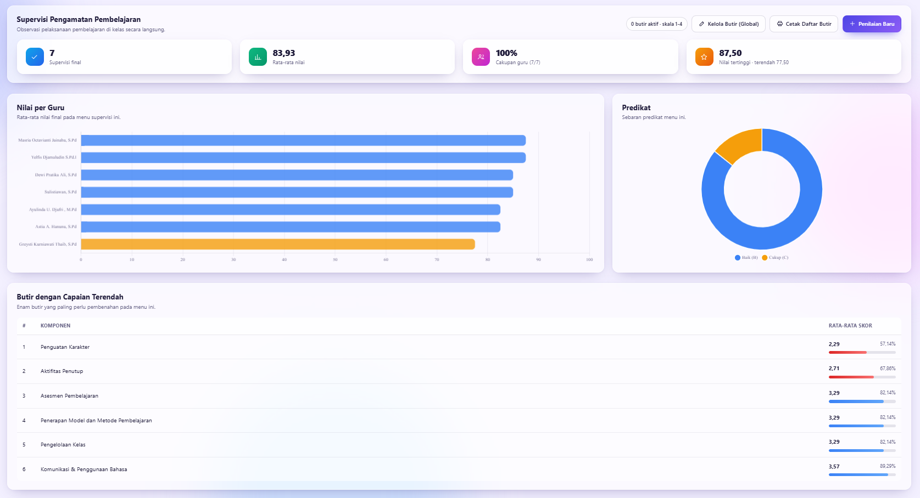Viewport: 920px width, 498px height.
Task: Click the '0 butir aktif · skala 1-4' badge
Action: click(x=656, y=24)
